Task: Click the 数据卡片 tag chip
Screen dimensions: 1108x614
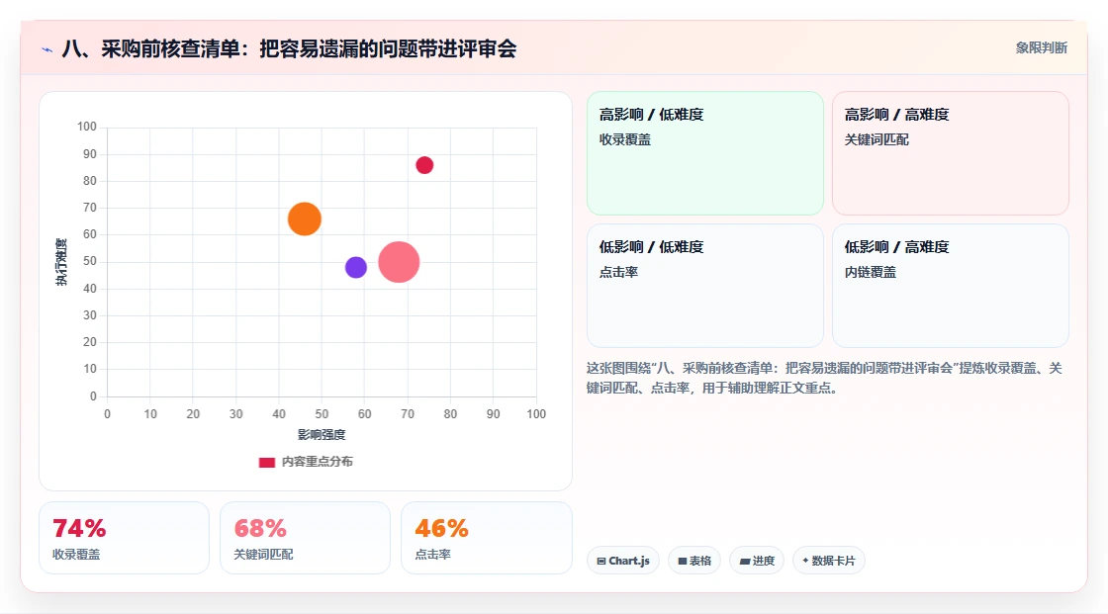Action: point(829,561)
